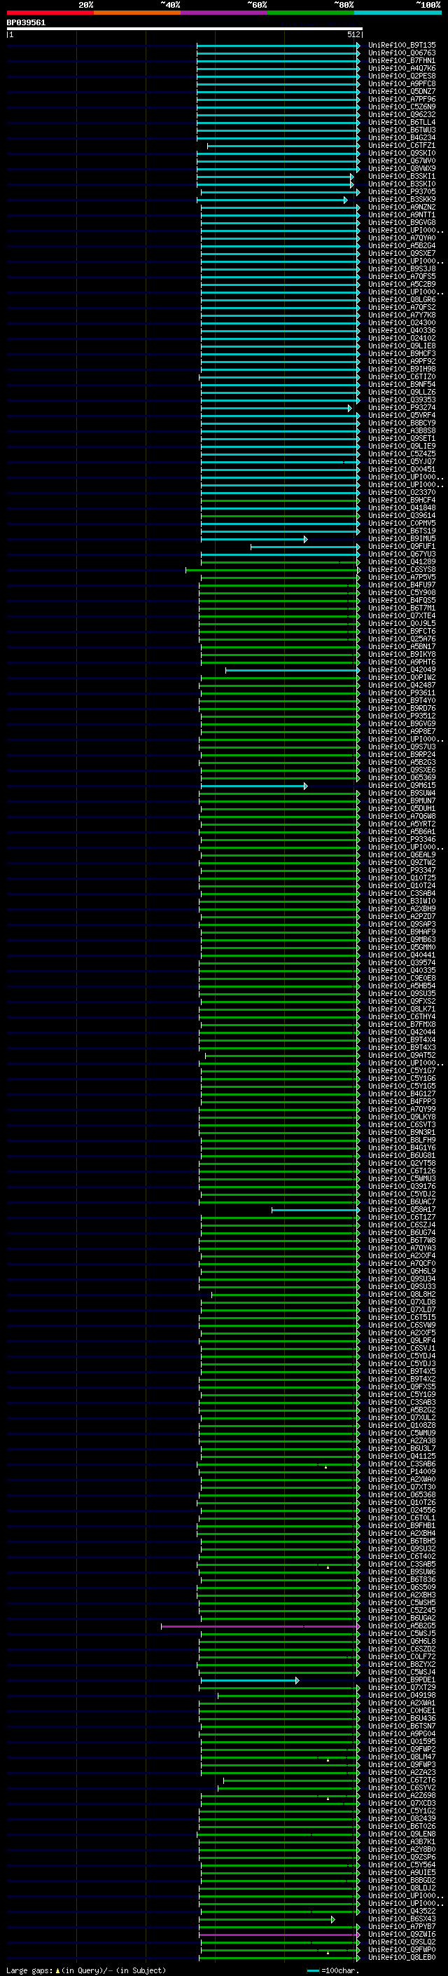
Task: Select the label UniRef100_O65369
Action: click(402, 779)
